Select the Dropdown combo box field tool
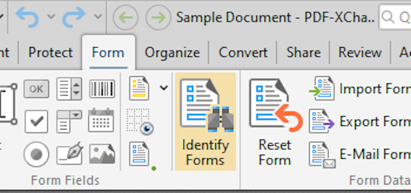 [69, 121]
